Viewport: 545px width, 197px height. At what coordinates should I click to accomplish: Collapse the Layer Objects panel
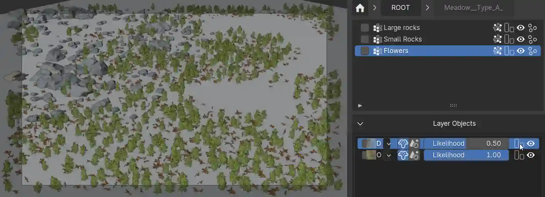[360, 124]
